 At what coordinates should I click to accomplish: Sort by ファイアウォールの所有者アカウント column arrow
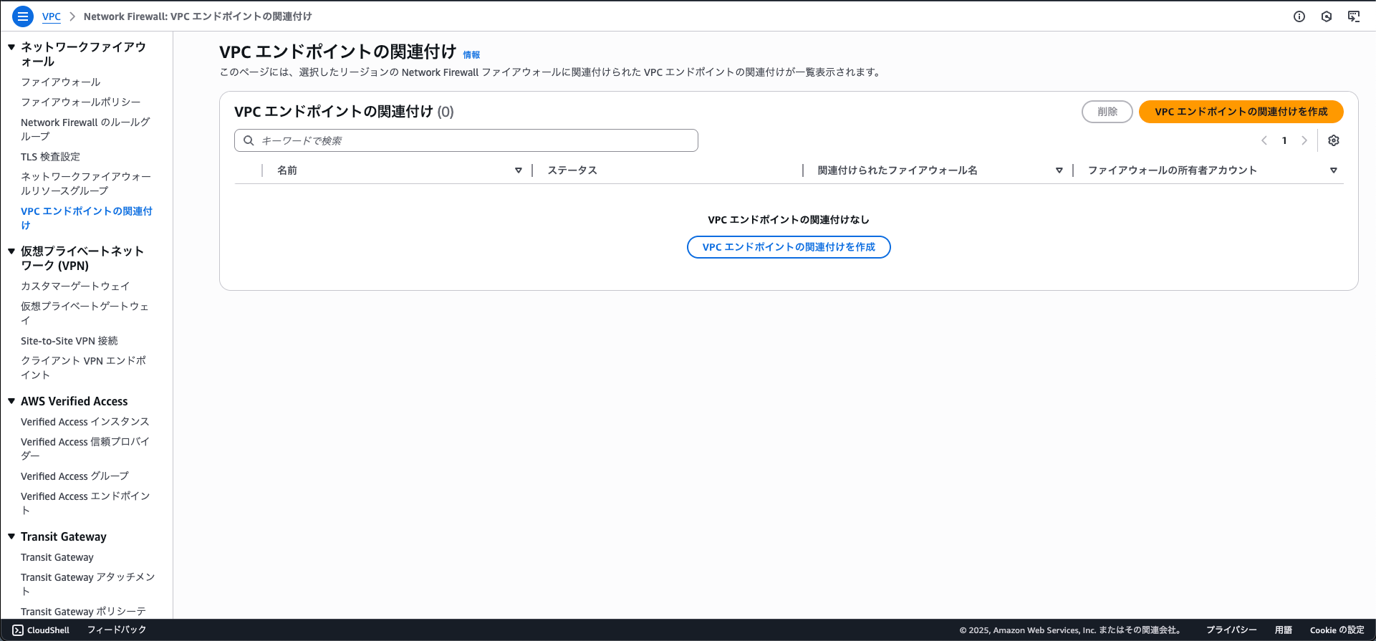point(1334,170)
